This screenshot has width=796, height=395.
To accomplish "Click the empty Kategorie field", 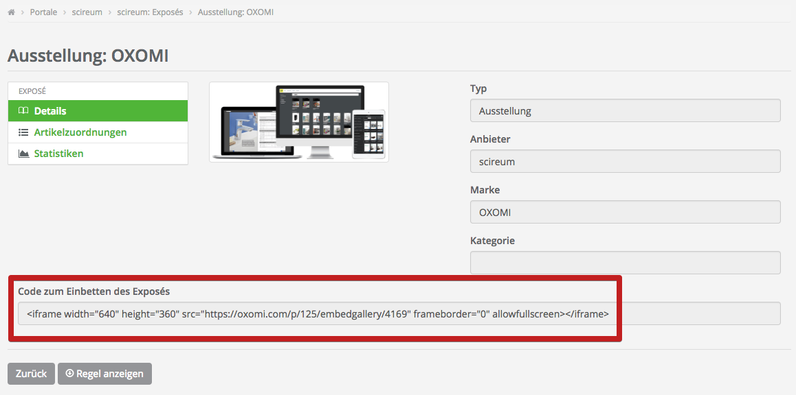I will [x=625, y=263].
